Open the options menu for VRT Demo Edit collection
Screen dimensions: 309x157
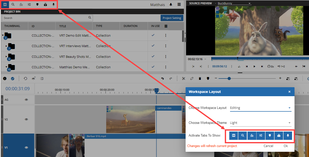(166, 35)
